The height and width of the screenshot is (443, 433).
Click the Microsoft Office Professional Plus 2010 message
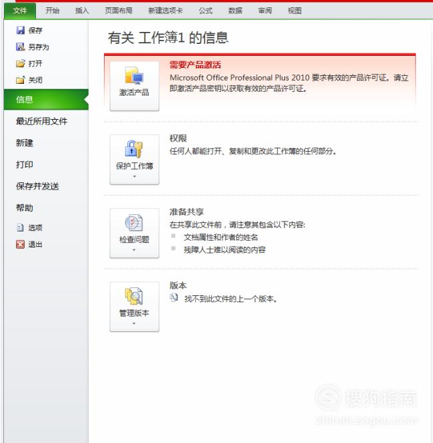289,83
